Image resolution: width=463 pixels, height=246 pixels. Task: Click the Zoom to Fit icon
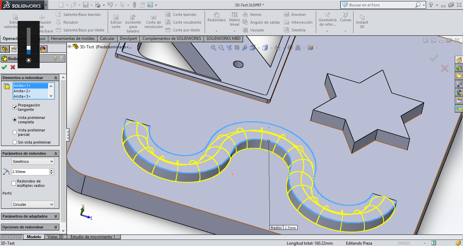click(214, 48)
